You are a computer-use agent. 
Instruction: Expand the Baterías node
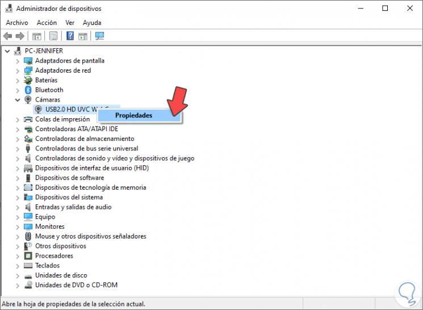18,81
